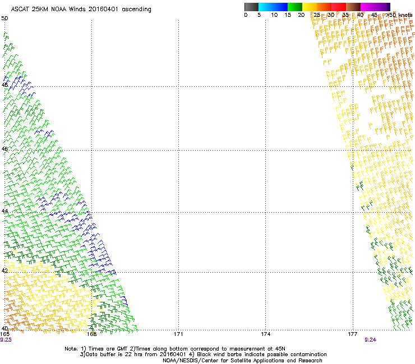This screenshot has width=415, height=364.
Task: Pick the brown 35-40 knots legend swatch
Action: tap(353, 7)
